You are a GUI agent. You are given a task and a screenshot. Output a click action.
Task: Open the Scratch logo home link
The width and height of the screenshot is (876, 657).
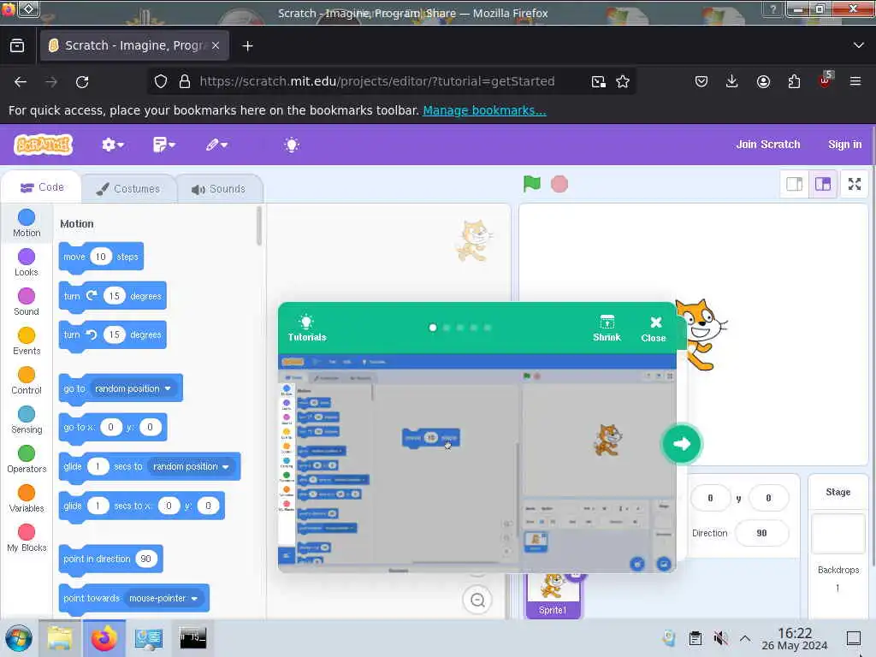[x=43, y=145]
